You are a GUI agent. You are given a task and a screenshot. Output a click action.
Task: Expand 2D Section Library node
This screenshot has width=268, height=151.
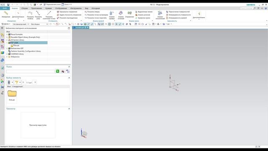tap(7, 40)
